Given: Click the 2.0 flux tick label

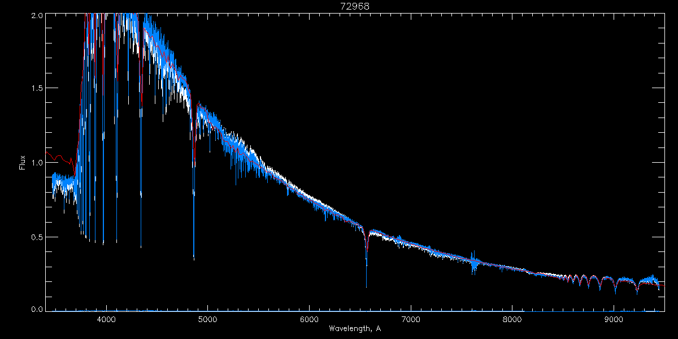Looking at the screenshot, I should pos(37,15).
